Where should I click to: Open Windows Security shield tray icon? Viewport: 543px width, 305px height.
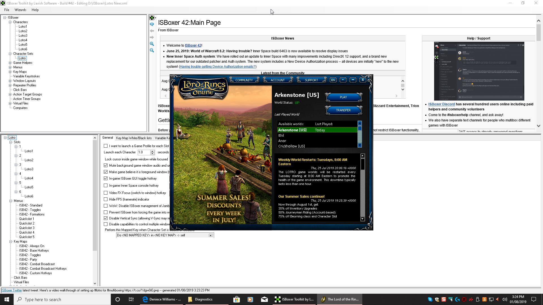point(437,299)
